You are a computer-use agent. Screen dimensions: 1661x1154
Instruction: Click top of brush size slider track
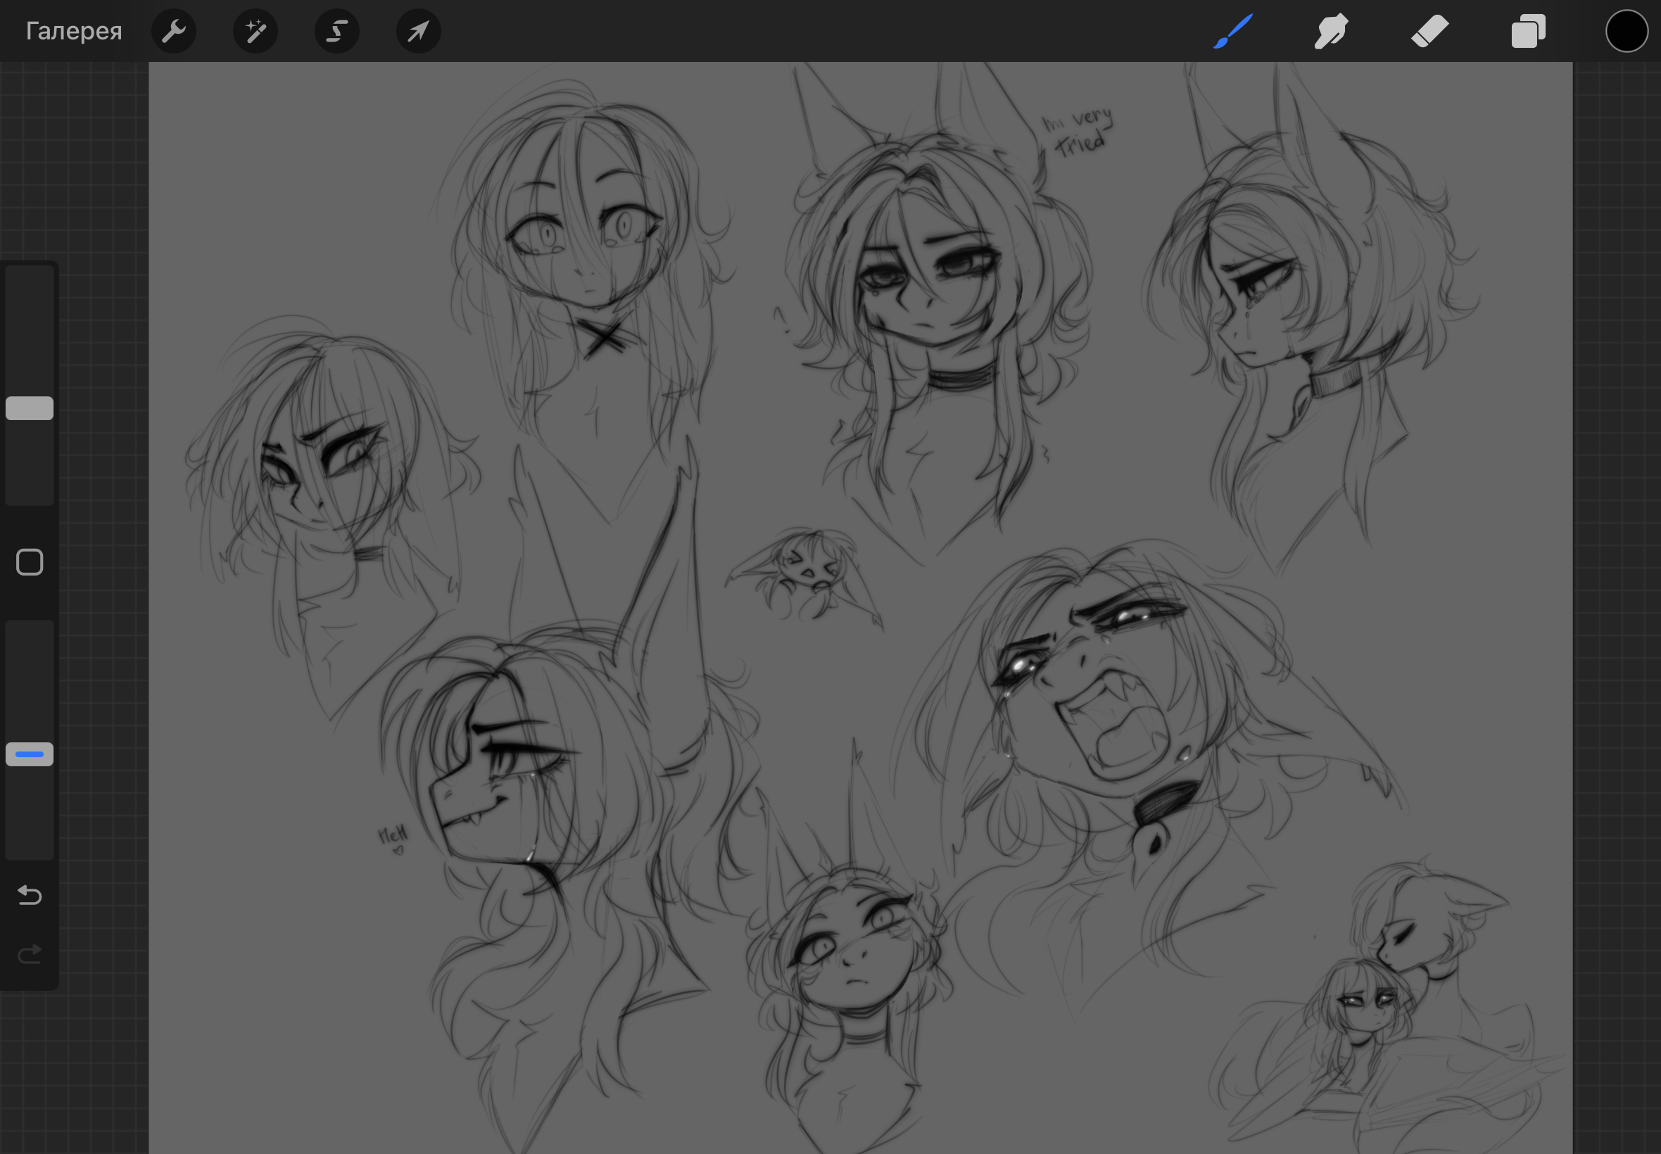tap(30, 279)
